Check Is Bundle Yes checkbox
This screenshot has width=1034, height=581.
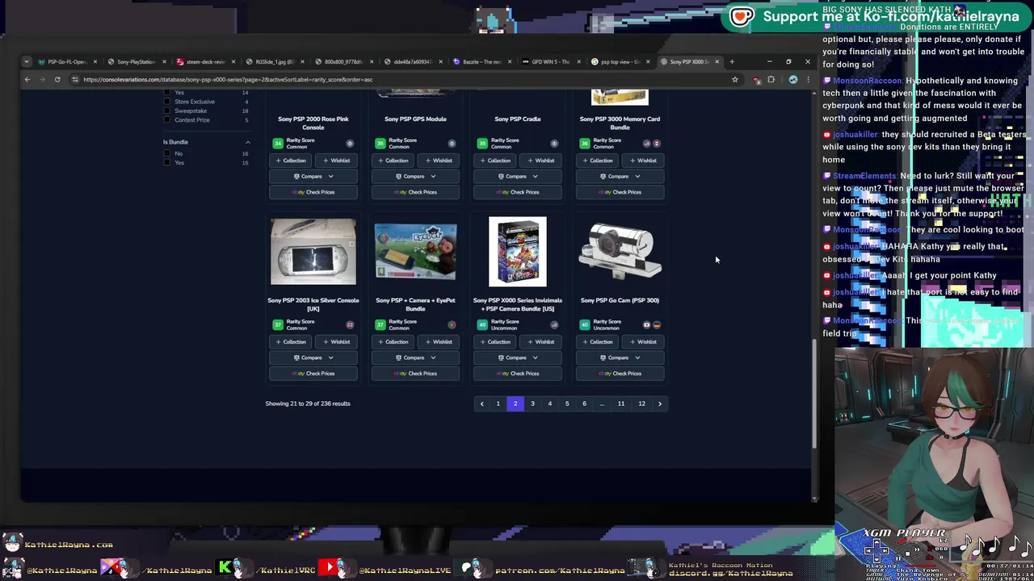(167, 163)
